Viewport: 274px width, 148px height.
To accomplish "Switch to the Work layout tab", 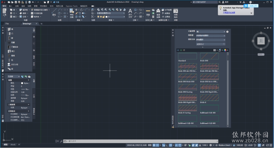I will click(x=13, y=145).
